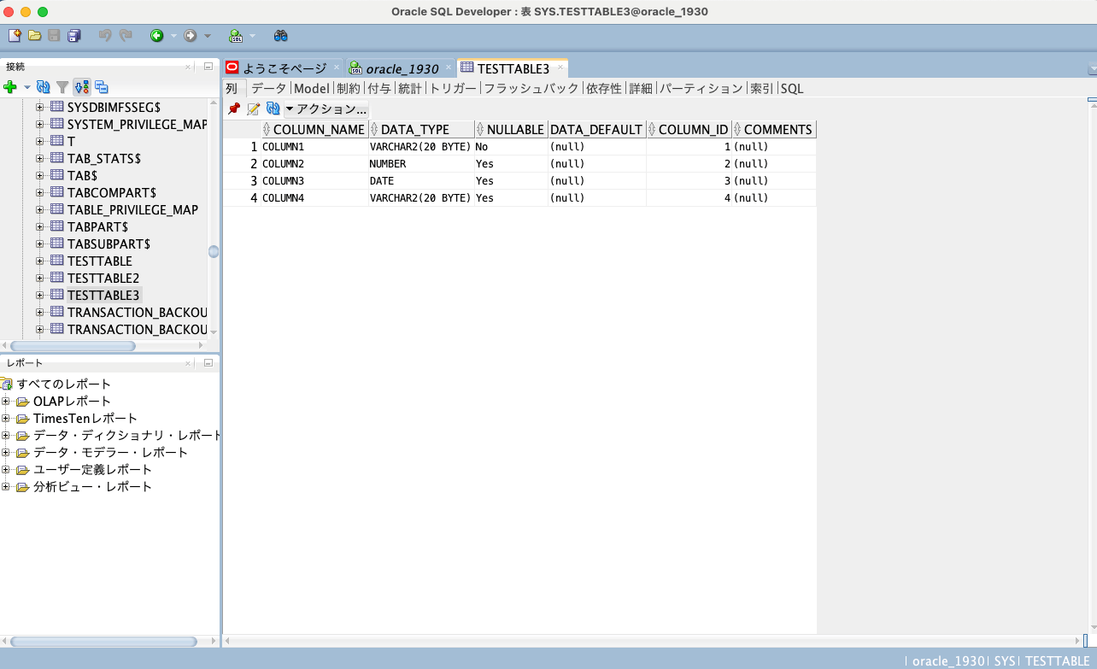Minimize the 接続 connections panel
Screen dimensions: 1097x669
pyautogui.click(x=208, y=67)
